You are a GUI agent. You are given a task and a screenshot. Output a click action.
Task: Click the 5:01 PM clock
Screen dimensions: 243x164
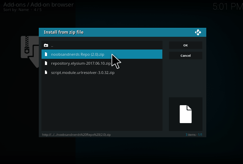coord(228,7)
